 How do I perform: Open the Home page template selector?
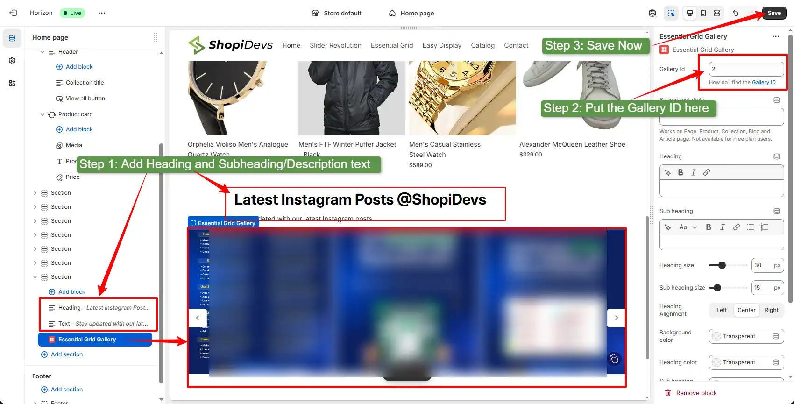coord(411,13)
